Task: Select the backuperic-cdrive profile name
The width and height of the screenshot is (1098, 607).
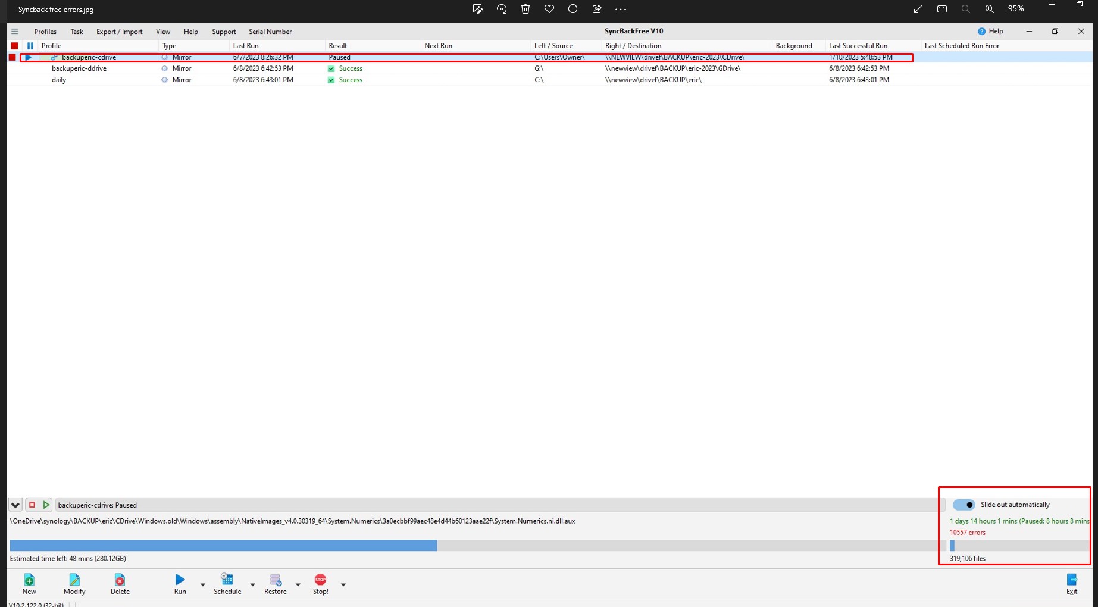Action: coord(89,57)
